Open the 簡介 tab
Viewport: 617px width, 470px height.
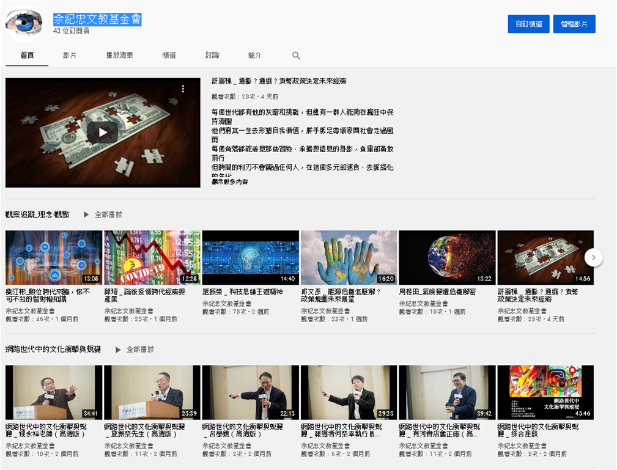pyautogui.click(x=254, y=55)
